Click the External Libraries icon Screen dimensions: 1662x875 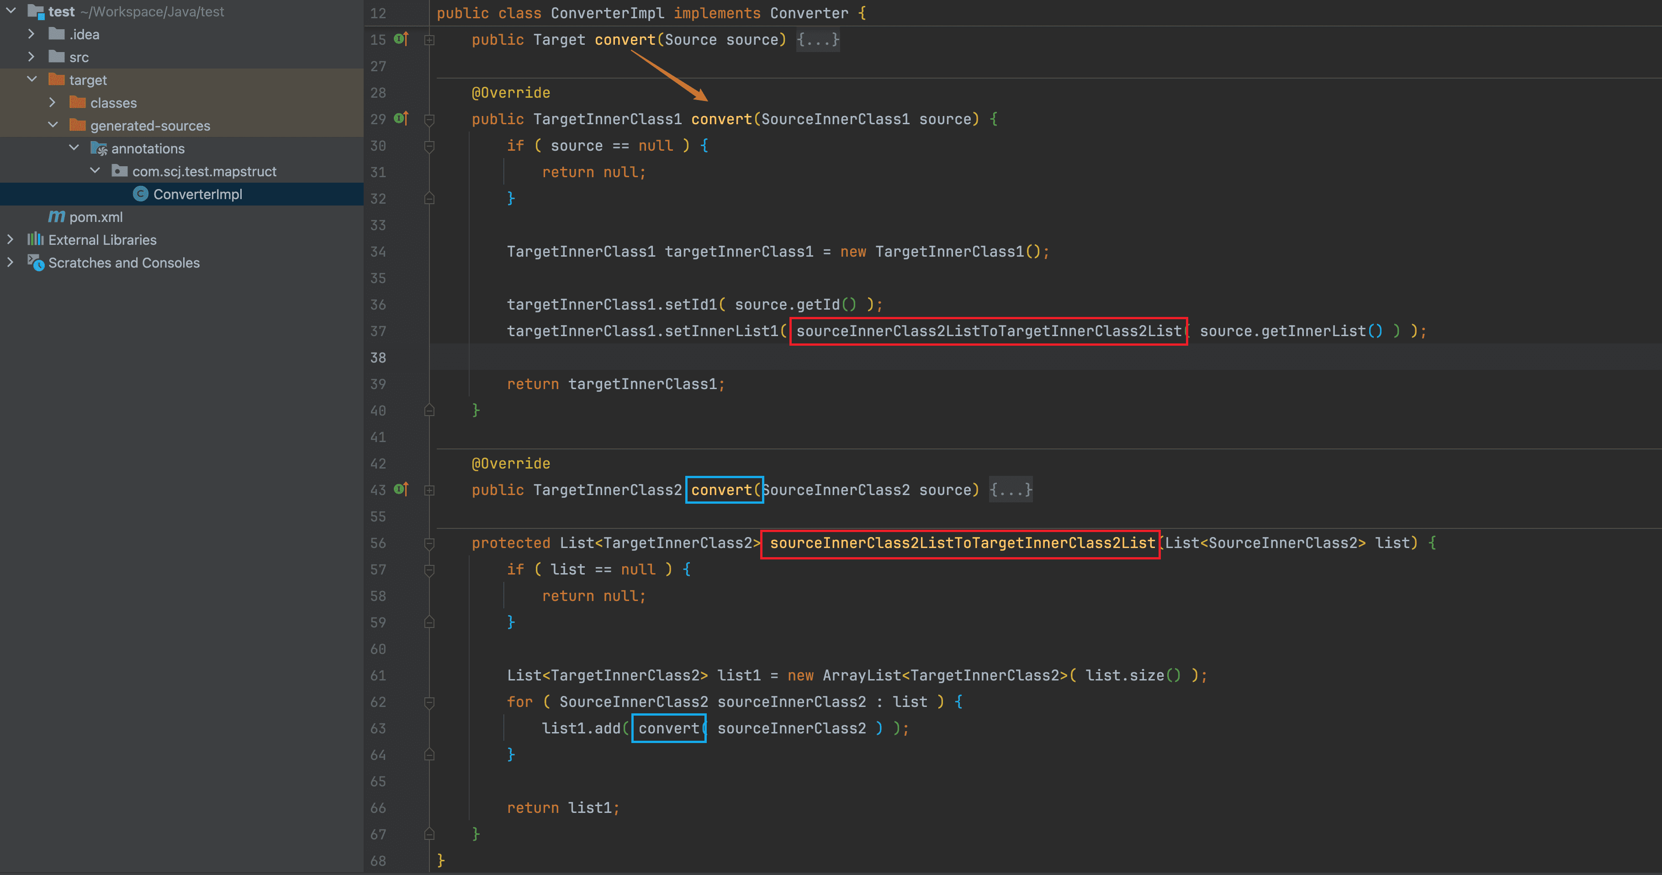pyautogui.click(x=36, y=240)
